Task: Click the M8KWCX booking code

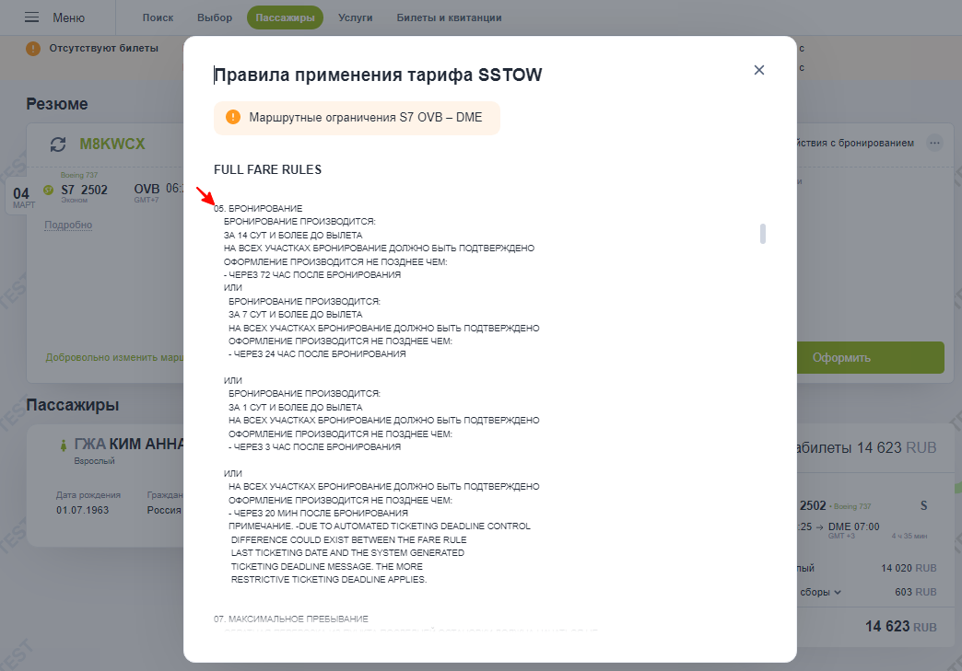Action: (x=112, y=144)
